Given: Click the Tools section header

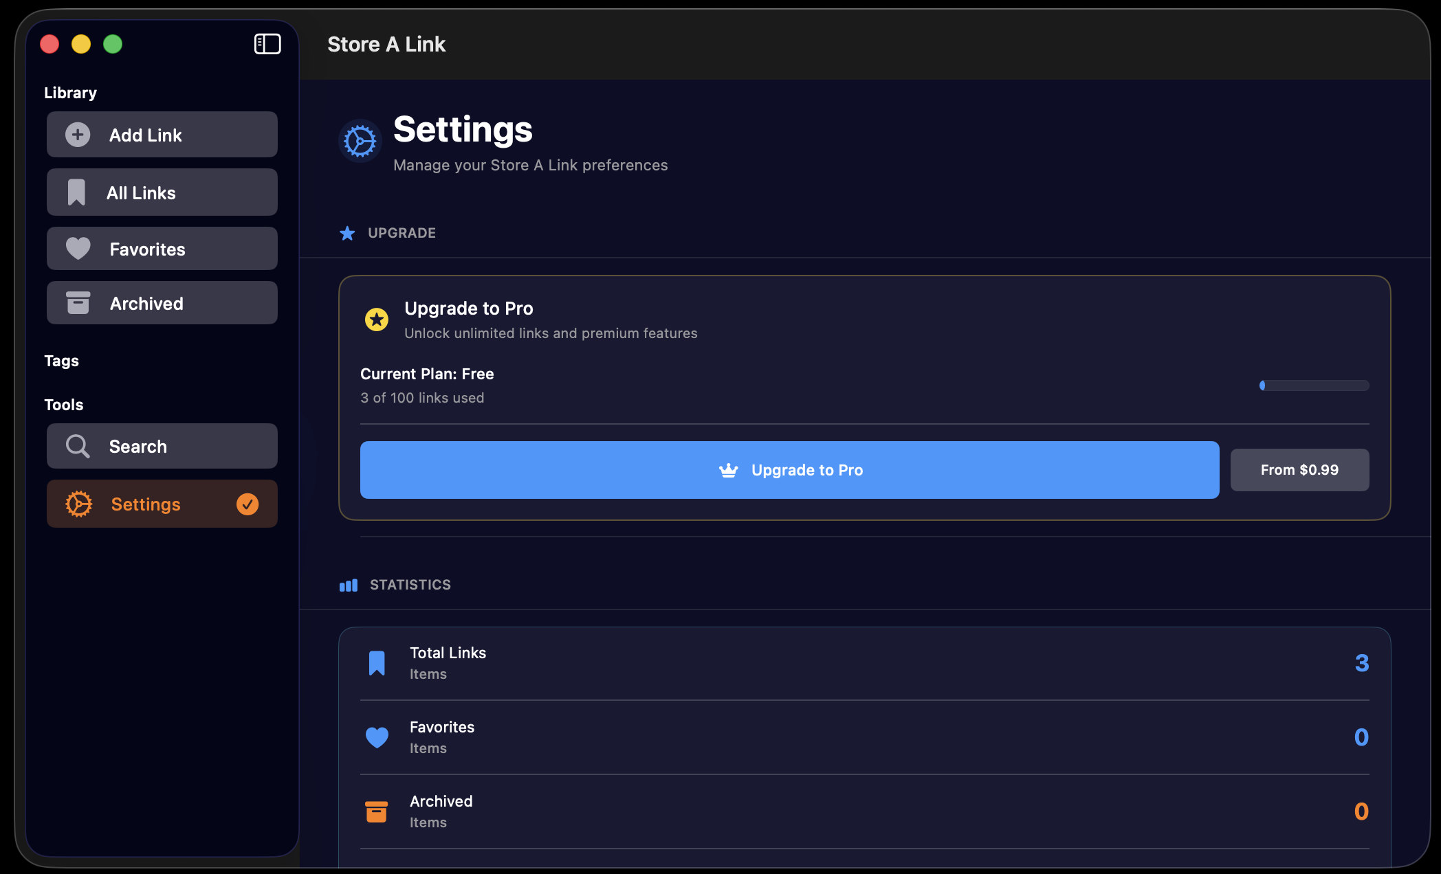Looking at the screenshot, I should (63, 405).
